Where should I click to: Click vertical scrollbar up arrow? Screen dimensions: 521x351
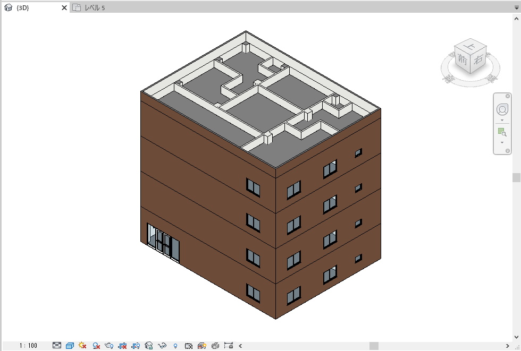pos(516,19)
